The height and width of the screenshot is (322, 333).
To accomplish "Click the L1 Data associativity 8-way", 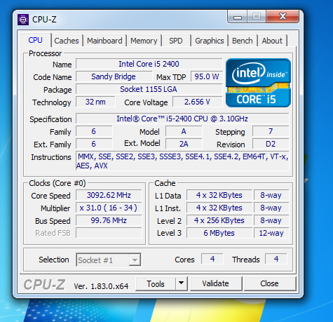I will [x=271, y=195].
